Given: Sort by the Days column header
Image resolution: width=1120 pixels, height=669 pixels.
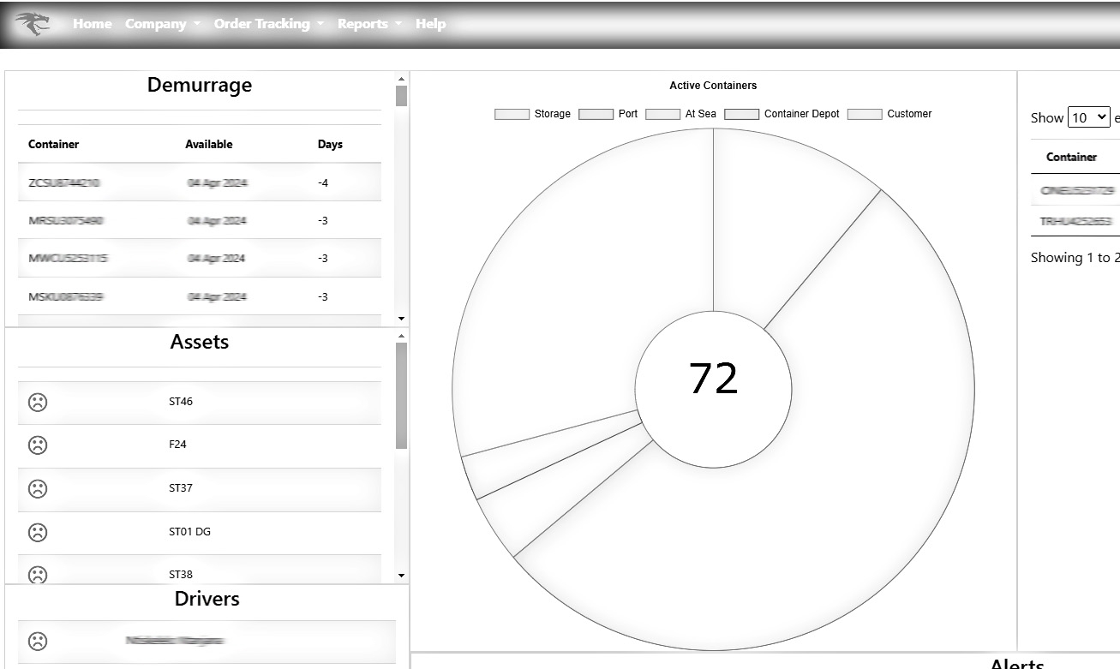Looking at the screenshot, I should pos(330,144).
